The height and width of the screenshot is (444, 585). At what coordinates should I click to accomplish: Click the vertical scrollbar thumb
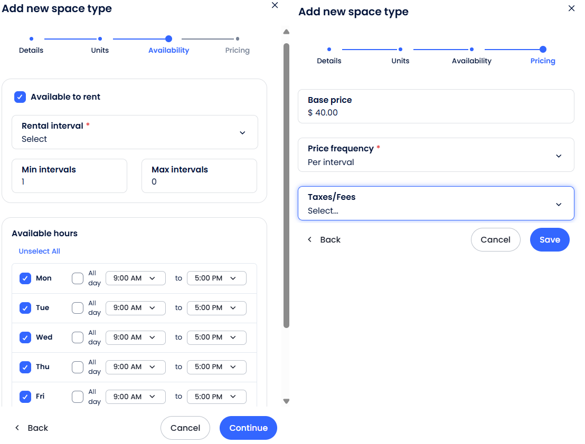(286, 185)
